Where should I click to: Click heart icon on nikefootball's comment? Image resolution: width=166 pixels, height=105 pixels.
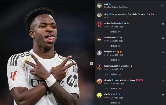pyautogui.click(x=163, y=95)
